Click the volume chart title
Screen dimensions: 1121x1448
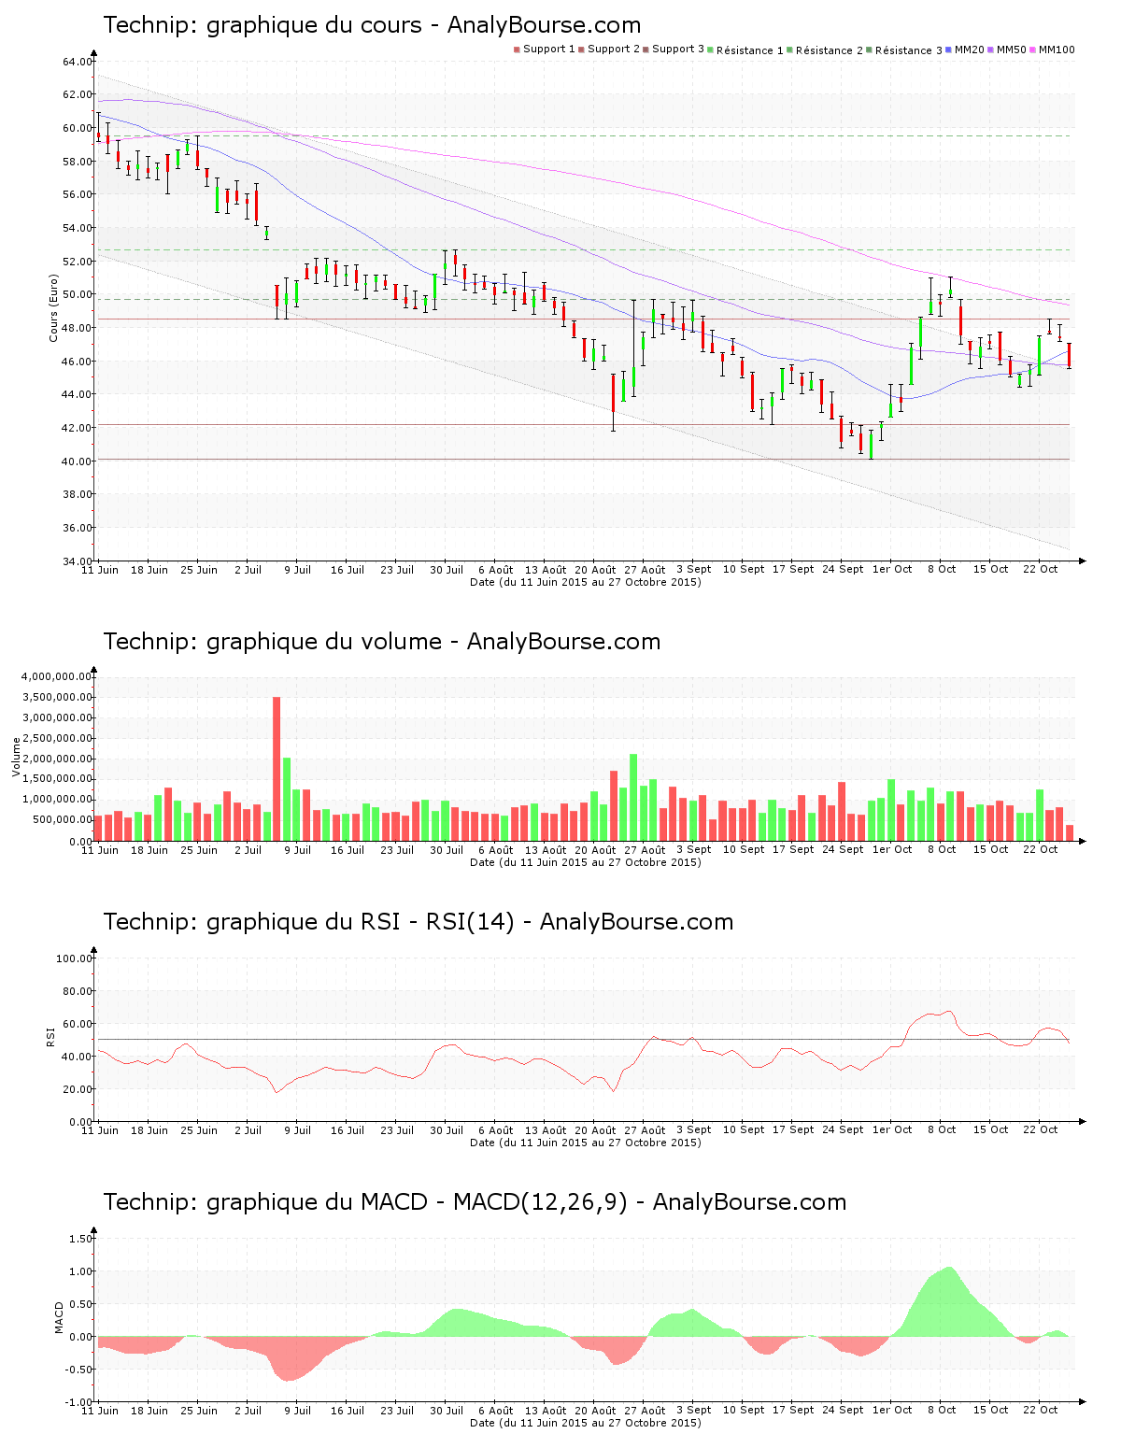click(x=381, y=642)
